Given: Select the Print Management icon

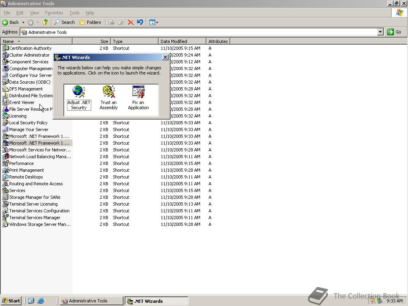Looking at the screenshot, I should pos(5,170).
